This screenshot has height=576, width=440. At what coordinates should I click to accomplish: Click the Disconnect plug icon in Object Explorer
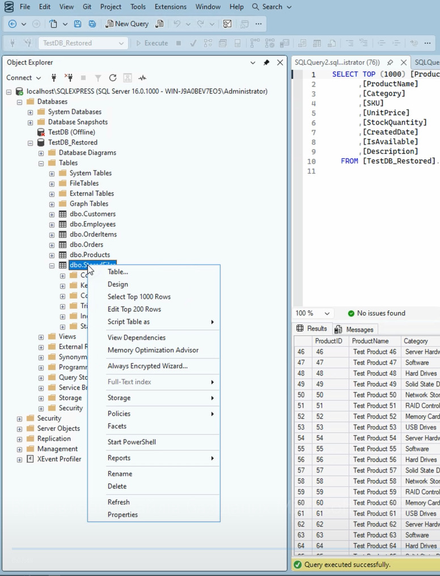[x=69, y=78]
